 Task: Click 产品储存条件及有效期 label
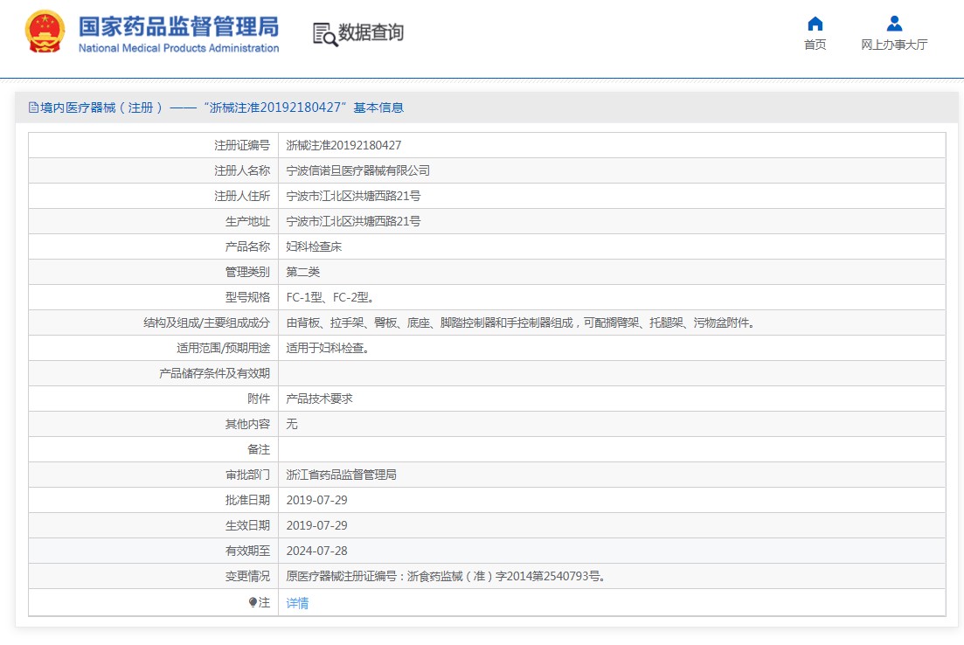click(215, 373)
